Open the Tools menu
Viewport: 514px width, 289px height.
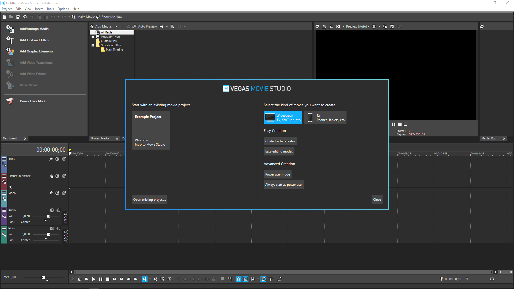(50, 9)
